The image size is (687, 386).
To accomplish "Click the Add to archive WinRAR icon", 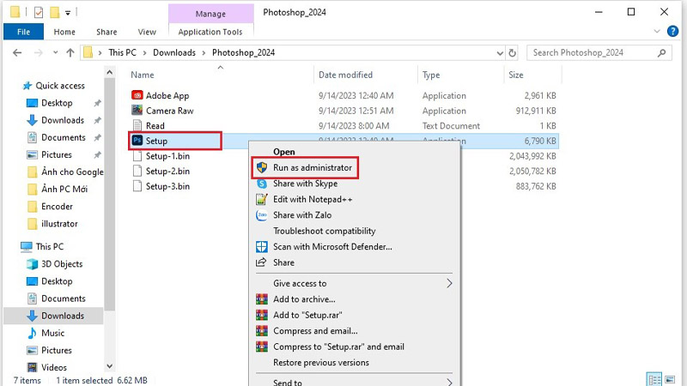I will tap(262, 299).
